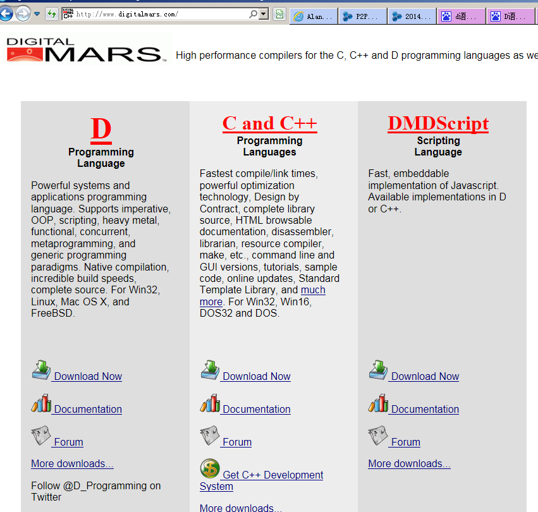Image resolution: width=538 pixels, height=512 pixels.
Task: Click the newspaper forum icon in D column
Action: [41, 436]
